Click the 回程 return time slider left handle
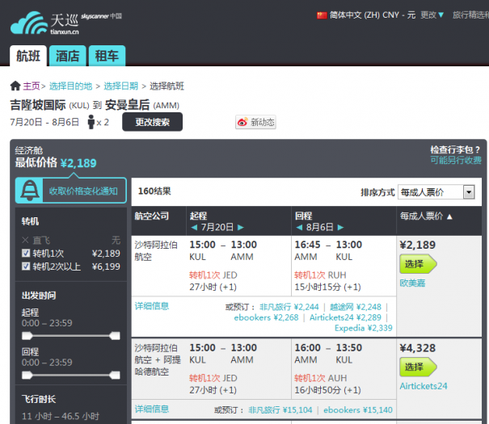This screenshot has width=489, height=424. pos(27,375)
